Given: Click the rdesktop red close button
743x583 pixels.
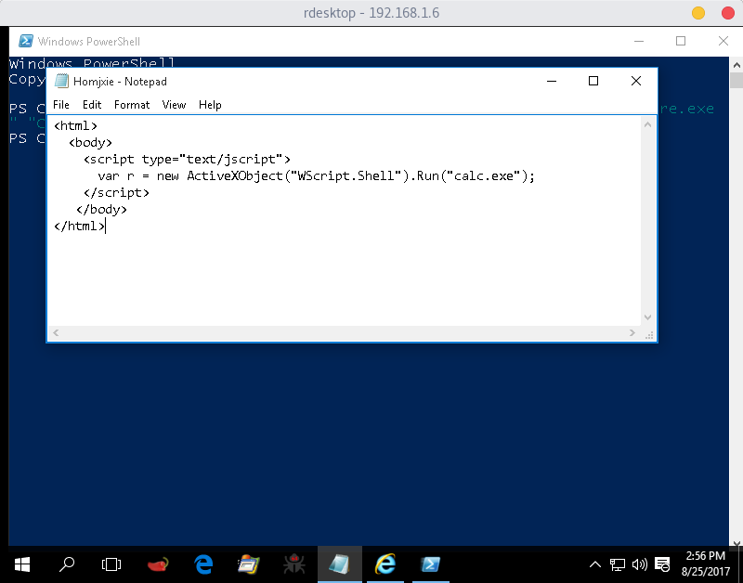Looking at the screenshot, I should 727,13.
